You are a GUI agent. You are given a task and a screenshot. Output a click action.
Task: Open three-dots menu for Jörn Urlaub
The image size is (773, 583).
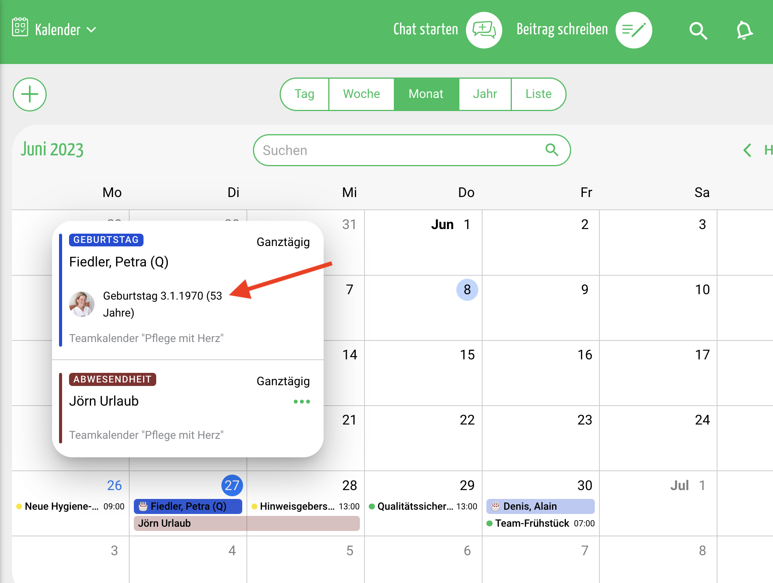(302, 402)
